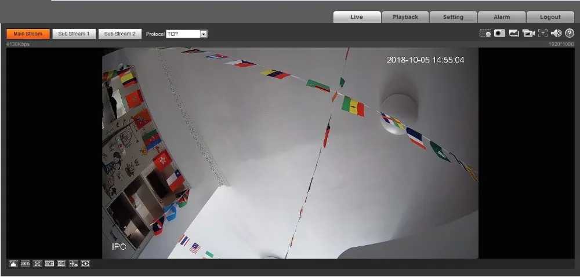The height and width of the screenshot is (277, 580).
Task: Click the fluency adjustment icon
Action: 61,264
